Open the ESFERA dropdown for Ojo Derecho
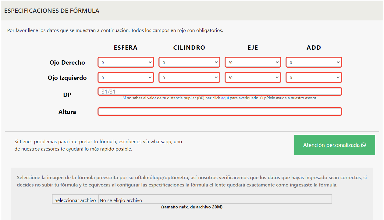 (126, 62)
